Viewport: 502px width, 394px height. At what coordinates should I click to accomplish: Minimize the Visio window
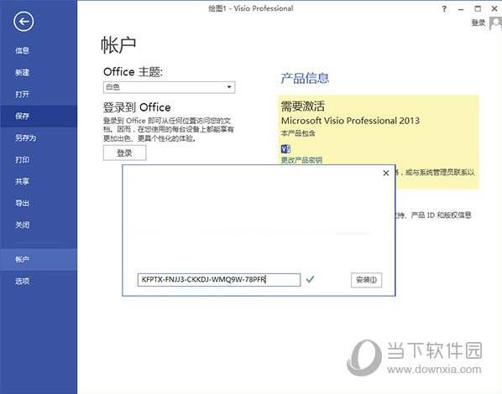coord(461,9)
